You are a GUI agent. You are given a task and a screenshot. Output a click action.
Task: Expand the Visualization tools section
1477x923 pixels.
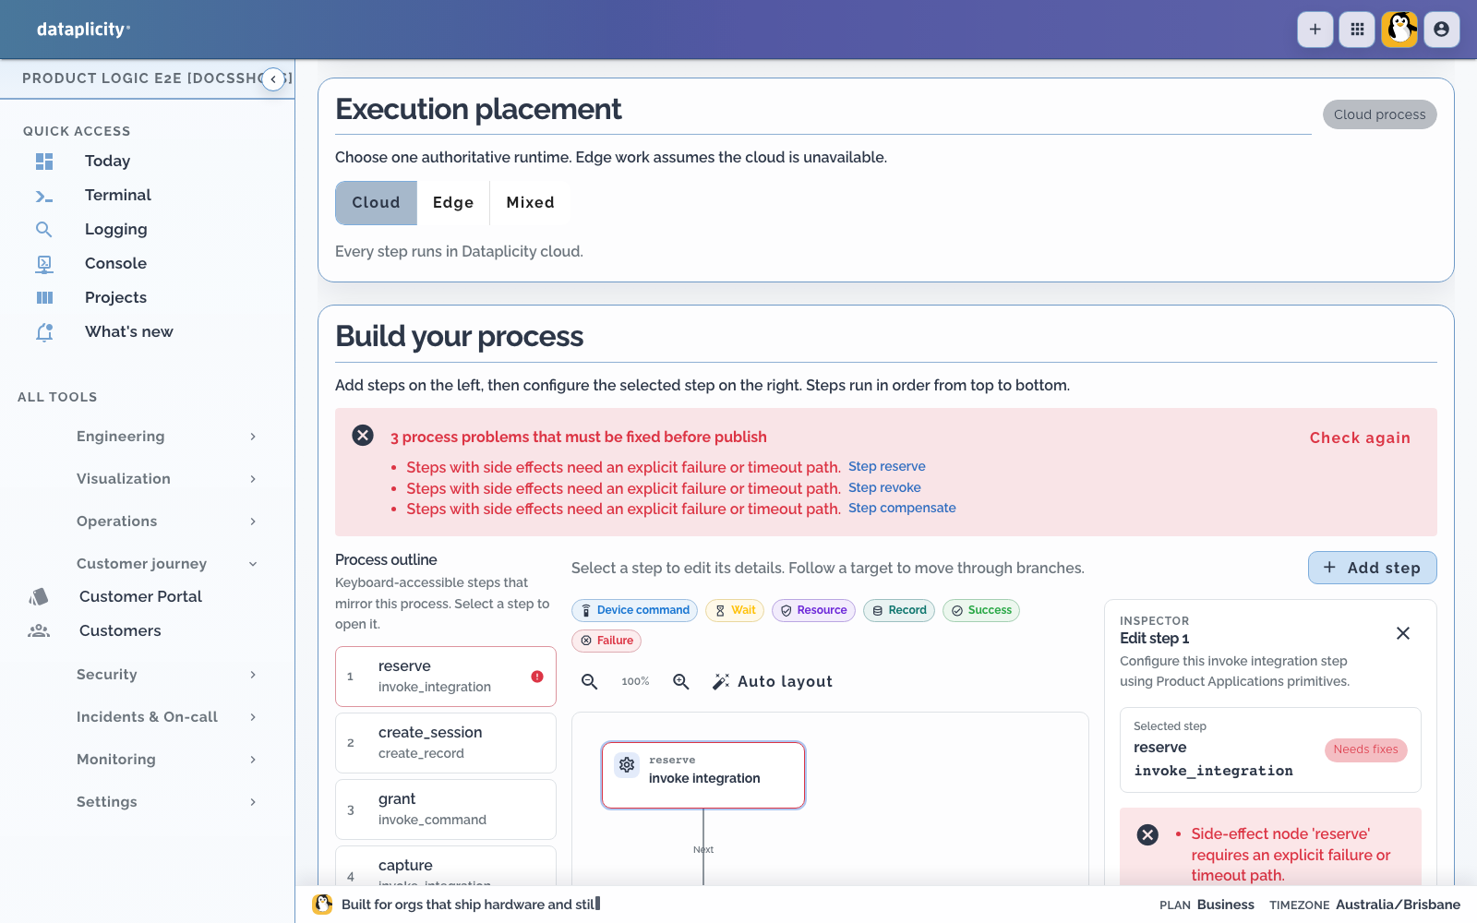click(x=166, y=479)
